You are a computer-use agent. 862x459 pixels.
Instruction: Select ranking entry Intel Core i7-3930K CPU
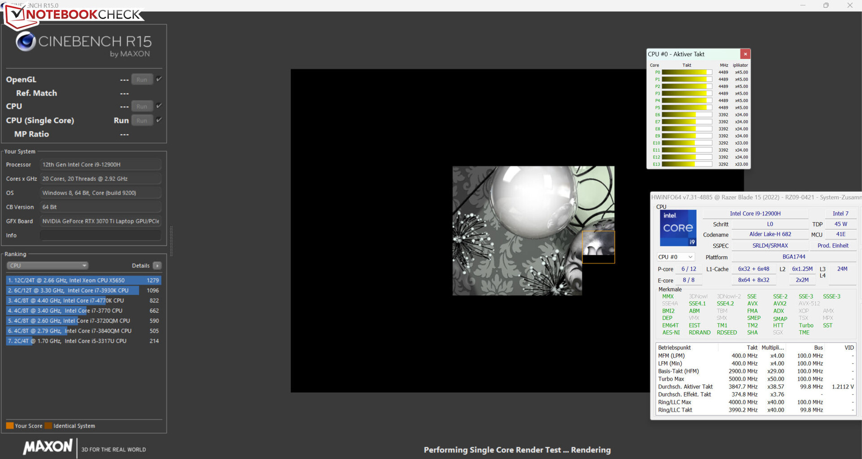click(84, 290)
